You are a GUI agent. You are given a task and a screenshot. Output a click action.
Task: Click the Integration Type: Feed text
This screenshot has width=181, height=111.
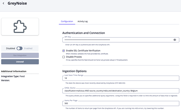pos(13,76)
